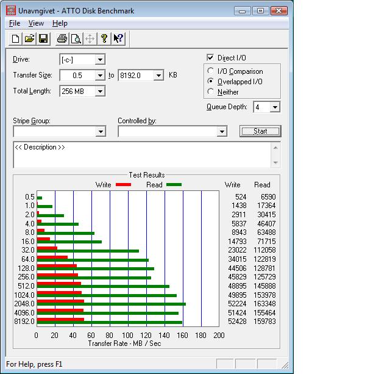Click into the Description text box
The width and height of the screenshot is (390, 374).
tap(142, 155)
